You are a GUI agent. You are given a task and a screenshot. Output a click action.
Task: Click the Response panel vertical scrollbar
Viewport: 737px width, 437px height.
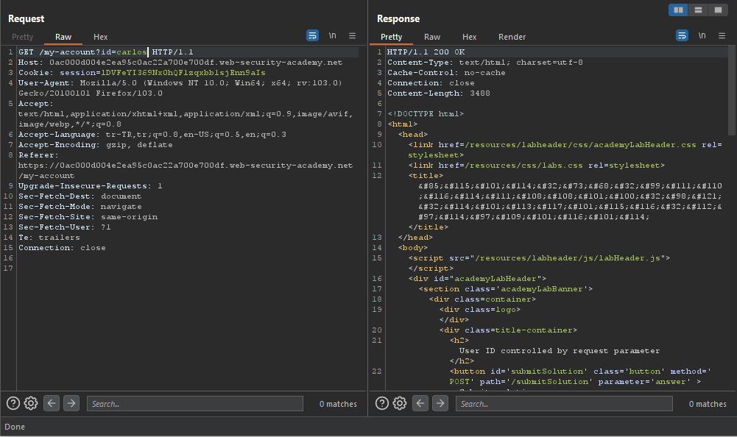732,89
